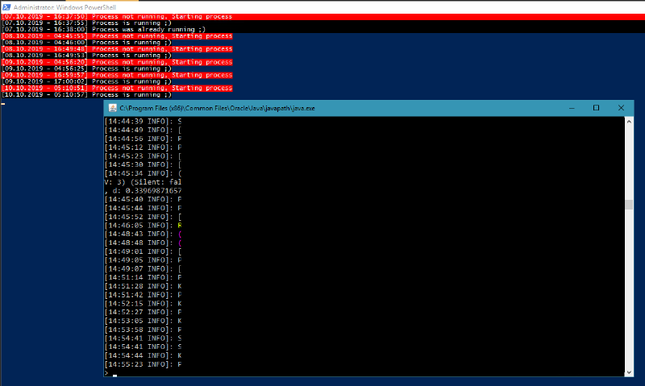Click the 'd: 0.33969871657' line
Image resolution: width=645 pixels, height=386 pixels.
143,191
